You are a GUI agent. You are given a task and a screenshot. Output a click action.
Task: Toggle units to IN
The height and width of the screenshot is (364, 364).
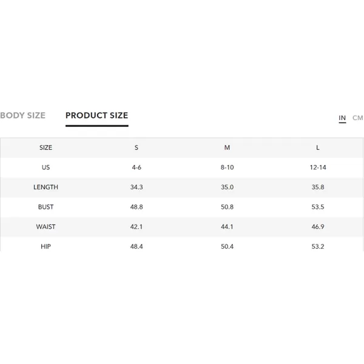point(342,118)
